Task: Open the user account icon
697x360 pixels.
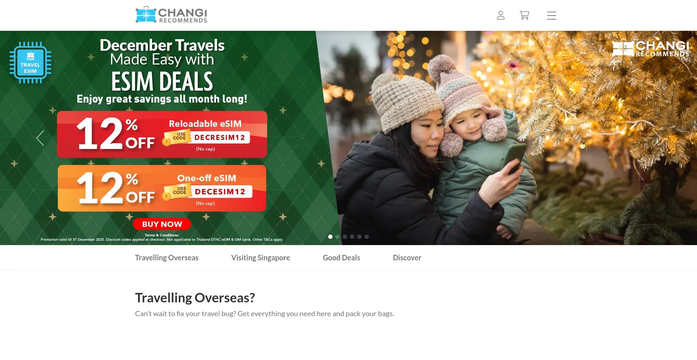Action: [x=501, y=15]
